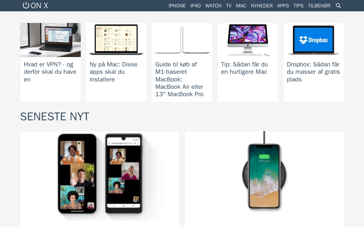Open NYHEDER news page

(262, 6)
